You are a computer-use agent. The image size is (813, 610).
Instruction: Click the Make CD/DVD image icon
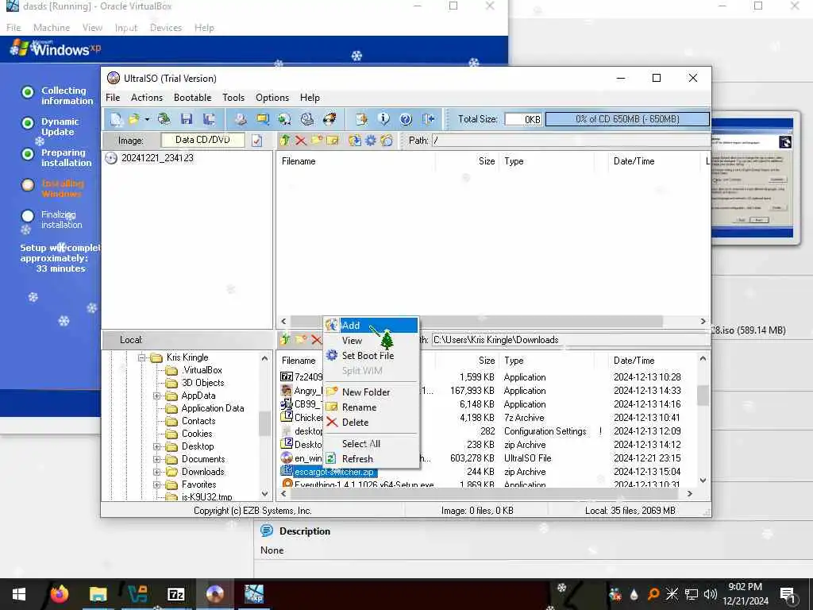(241, 119)
